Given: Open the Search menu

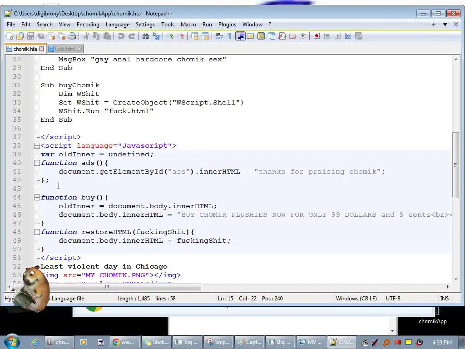Looking at the screenshot, I should click(x=45, y=25).
